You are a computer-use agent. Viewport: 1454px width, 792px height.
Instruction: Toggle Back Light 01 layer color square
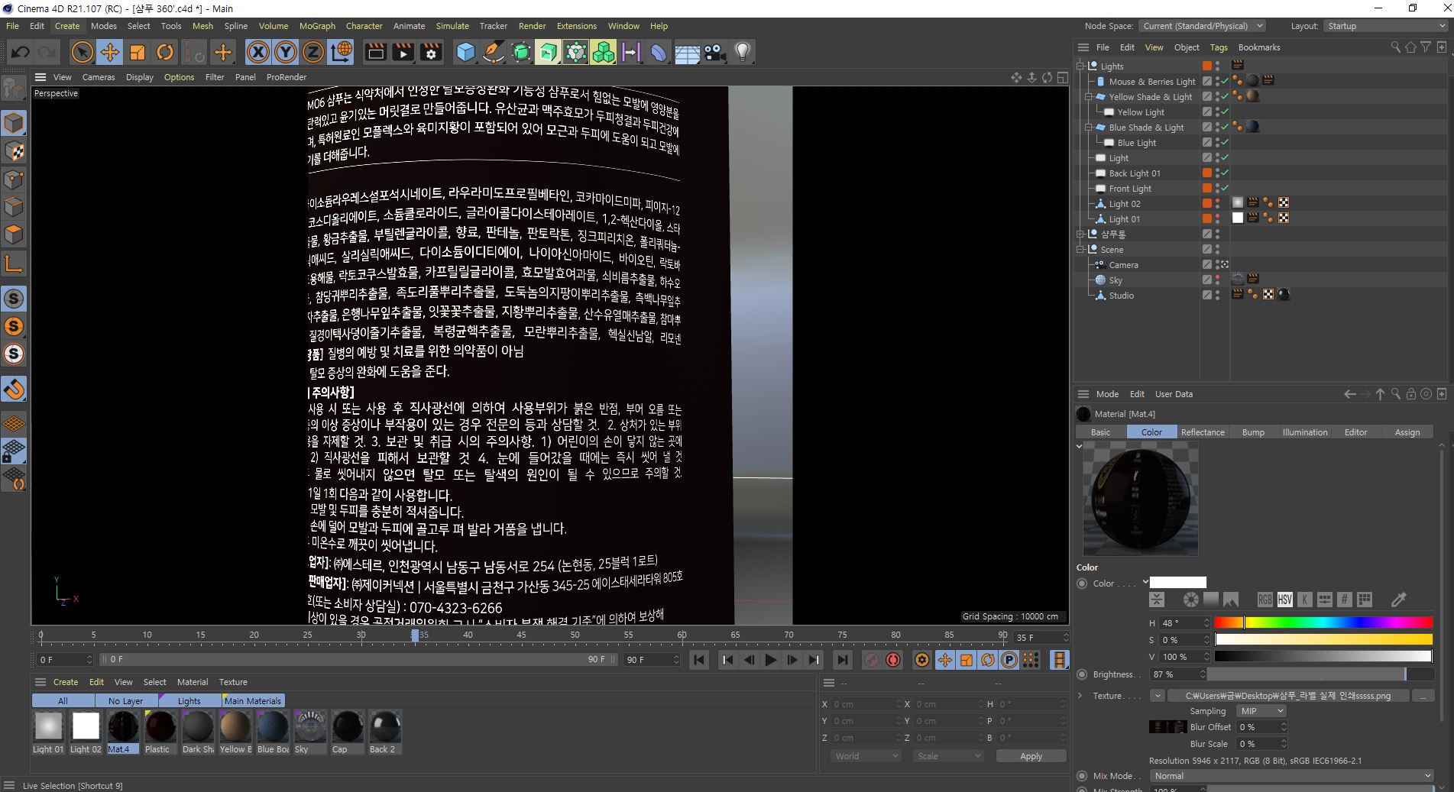(x=1207, y=173)
